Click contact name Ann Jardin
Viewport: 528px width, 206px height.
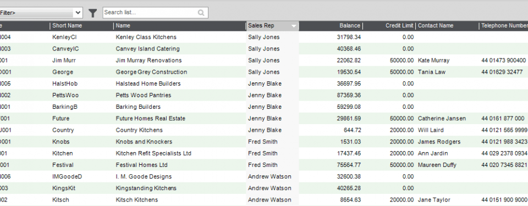pos(433,153)
